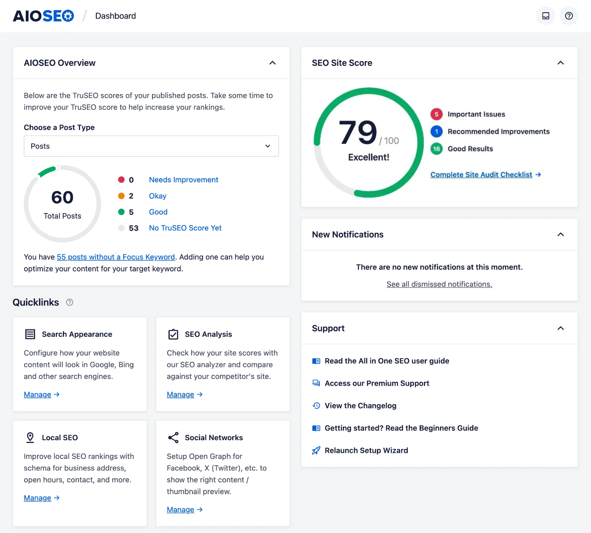Collapse the AIOSEO Overview panel

pos(272,62)
